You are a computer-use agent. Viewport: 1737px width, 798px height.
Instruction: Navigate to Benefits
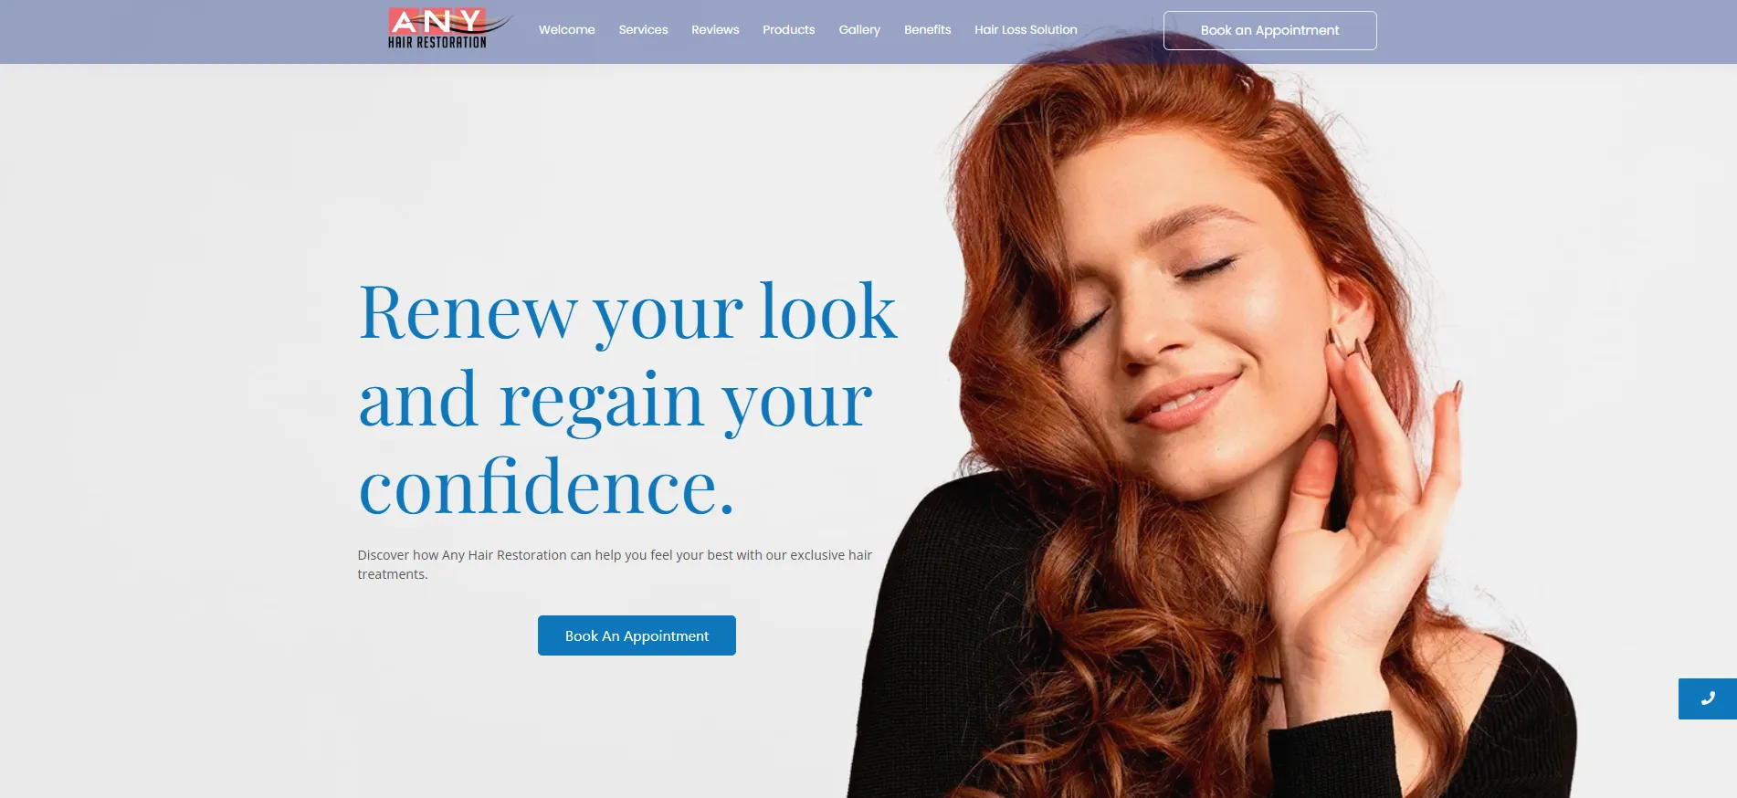point(927,30)
